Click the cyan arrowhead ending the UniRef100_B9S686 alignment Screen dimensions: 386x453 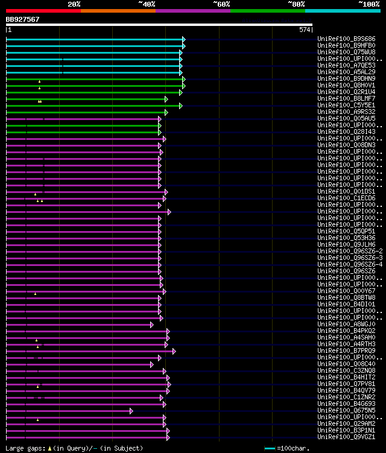point(184,39)
